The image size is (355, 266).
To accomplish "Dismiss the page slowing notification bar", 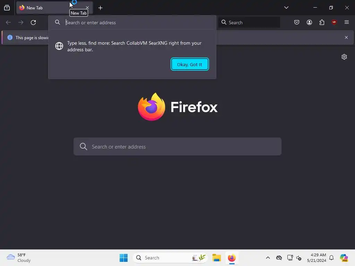I will click(x=346, y=37).
